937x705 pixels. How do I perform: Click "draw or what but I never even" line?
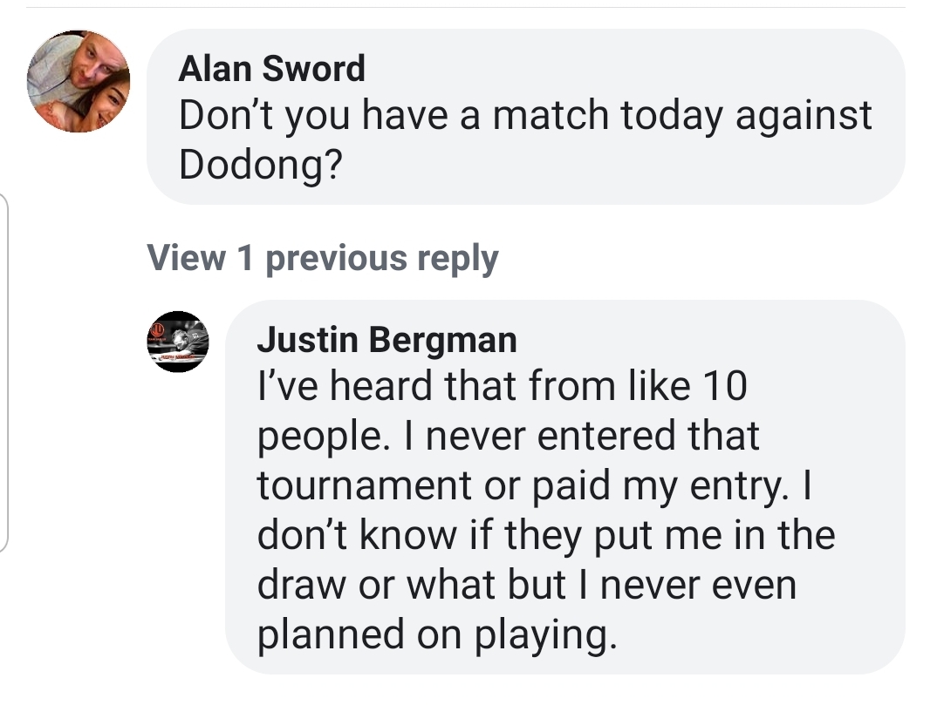(x=526, y=586)
